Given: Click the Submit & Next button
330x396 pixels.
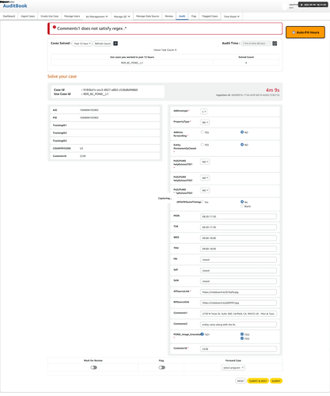Looking at the screenshot, I should (258, 381).
